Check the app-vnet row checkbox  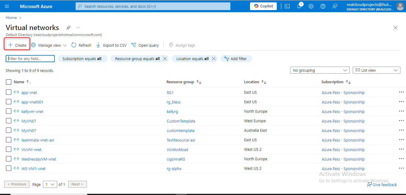point(9,92)
